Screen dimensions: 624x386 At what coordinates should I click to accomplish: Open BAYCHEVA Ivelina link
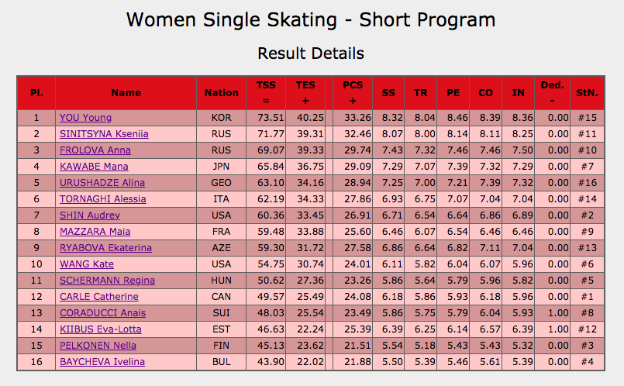[x=102, y=362]
